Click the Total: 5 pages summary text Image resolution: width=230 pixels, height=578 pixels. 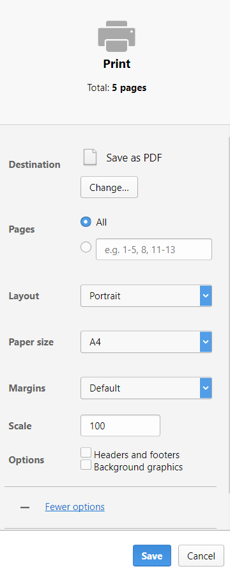click(x=117, y=88)
